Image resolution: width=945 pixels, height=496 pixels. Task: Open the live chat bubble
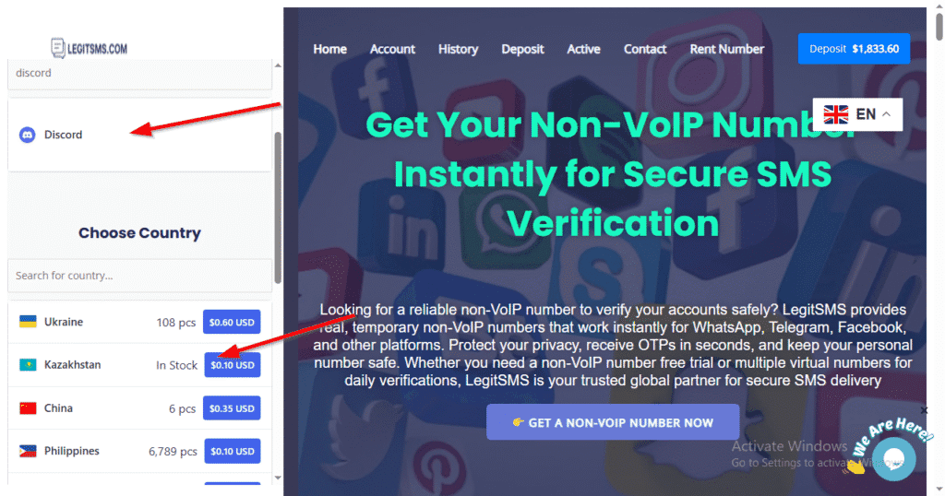click(x=894, y=458)
